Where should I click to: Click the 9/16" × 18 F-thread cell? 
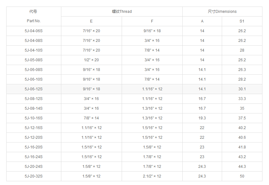coord(152,31)
